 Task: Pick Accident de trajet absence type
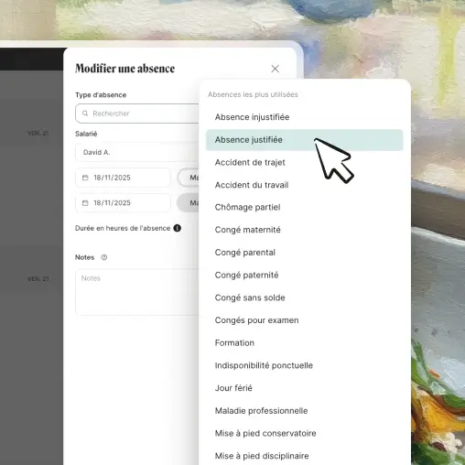click(x=304, y=162)
